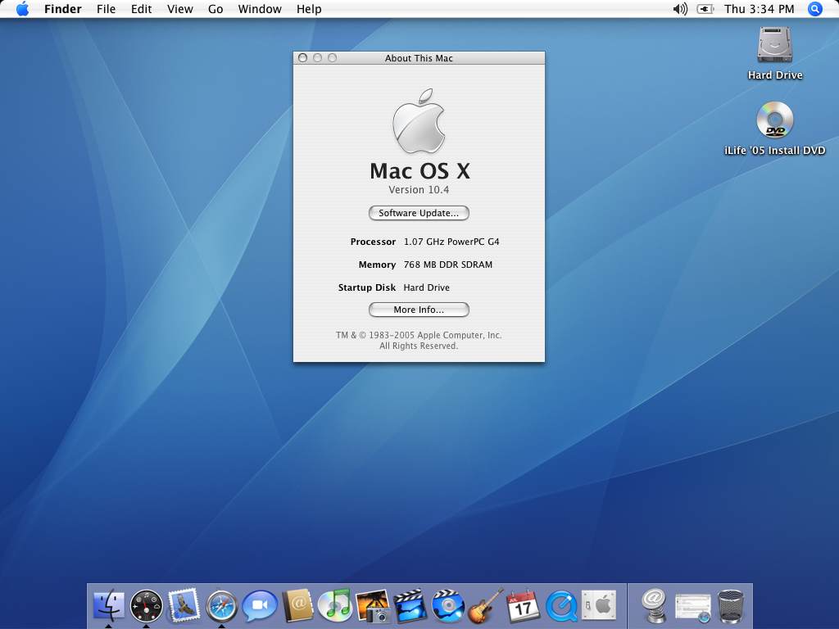Open the Trash in the Dock
Screen dimensions: 839x629
click(731, 607)
